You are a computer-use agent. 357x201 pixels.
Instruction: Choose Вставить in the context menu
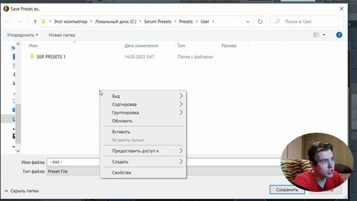(143, 132)
